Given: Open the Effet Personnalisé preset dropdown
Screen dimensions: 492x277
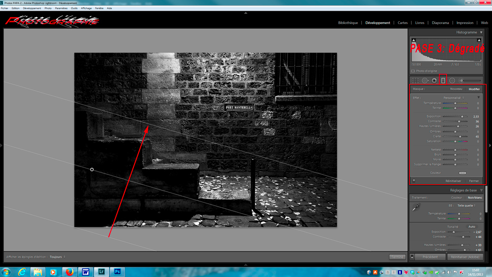Looking at the screenshot, I should (454, 98).
